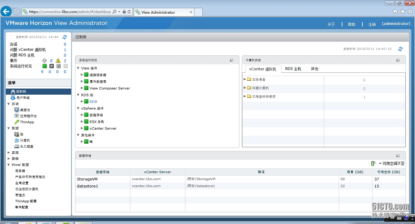Click the warning events count 2
The height and width of the screenshot is (224, 415).
pyautogui.click(x=65, y=61)
